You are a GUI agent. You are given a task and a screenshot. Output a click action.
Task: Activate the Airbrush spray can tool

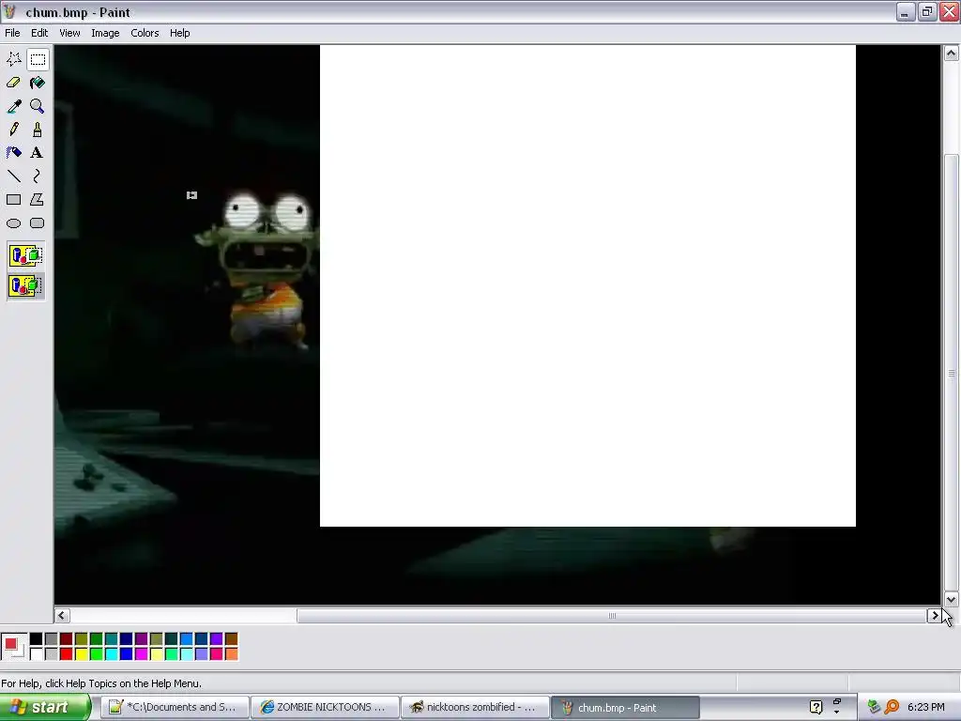[x=13, y=153]
